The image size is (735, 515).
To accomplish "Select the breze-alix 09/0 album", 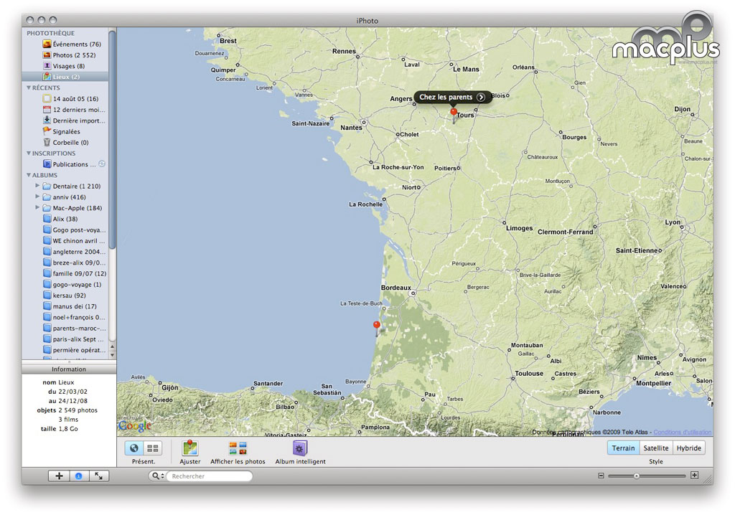I will tap(74, 263).
